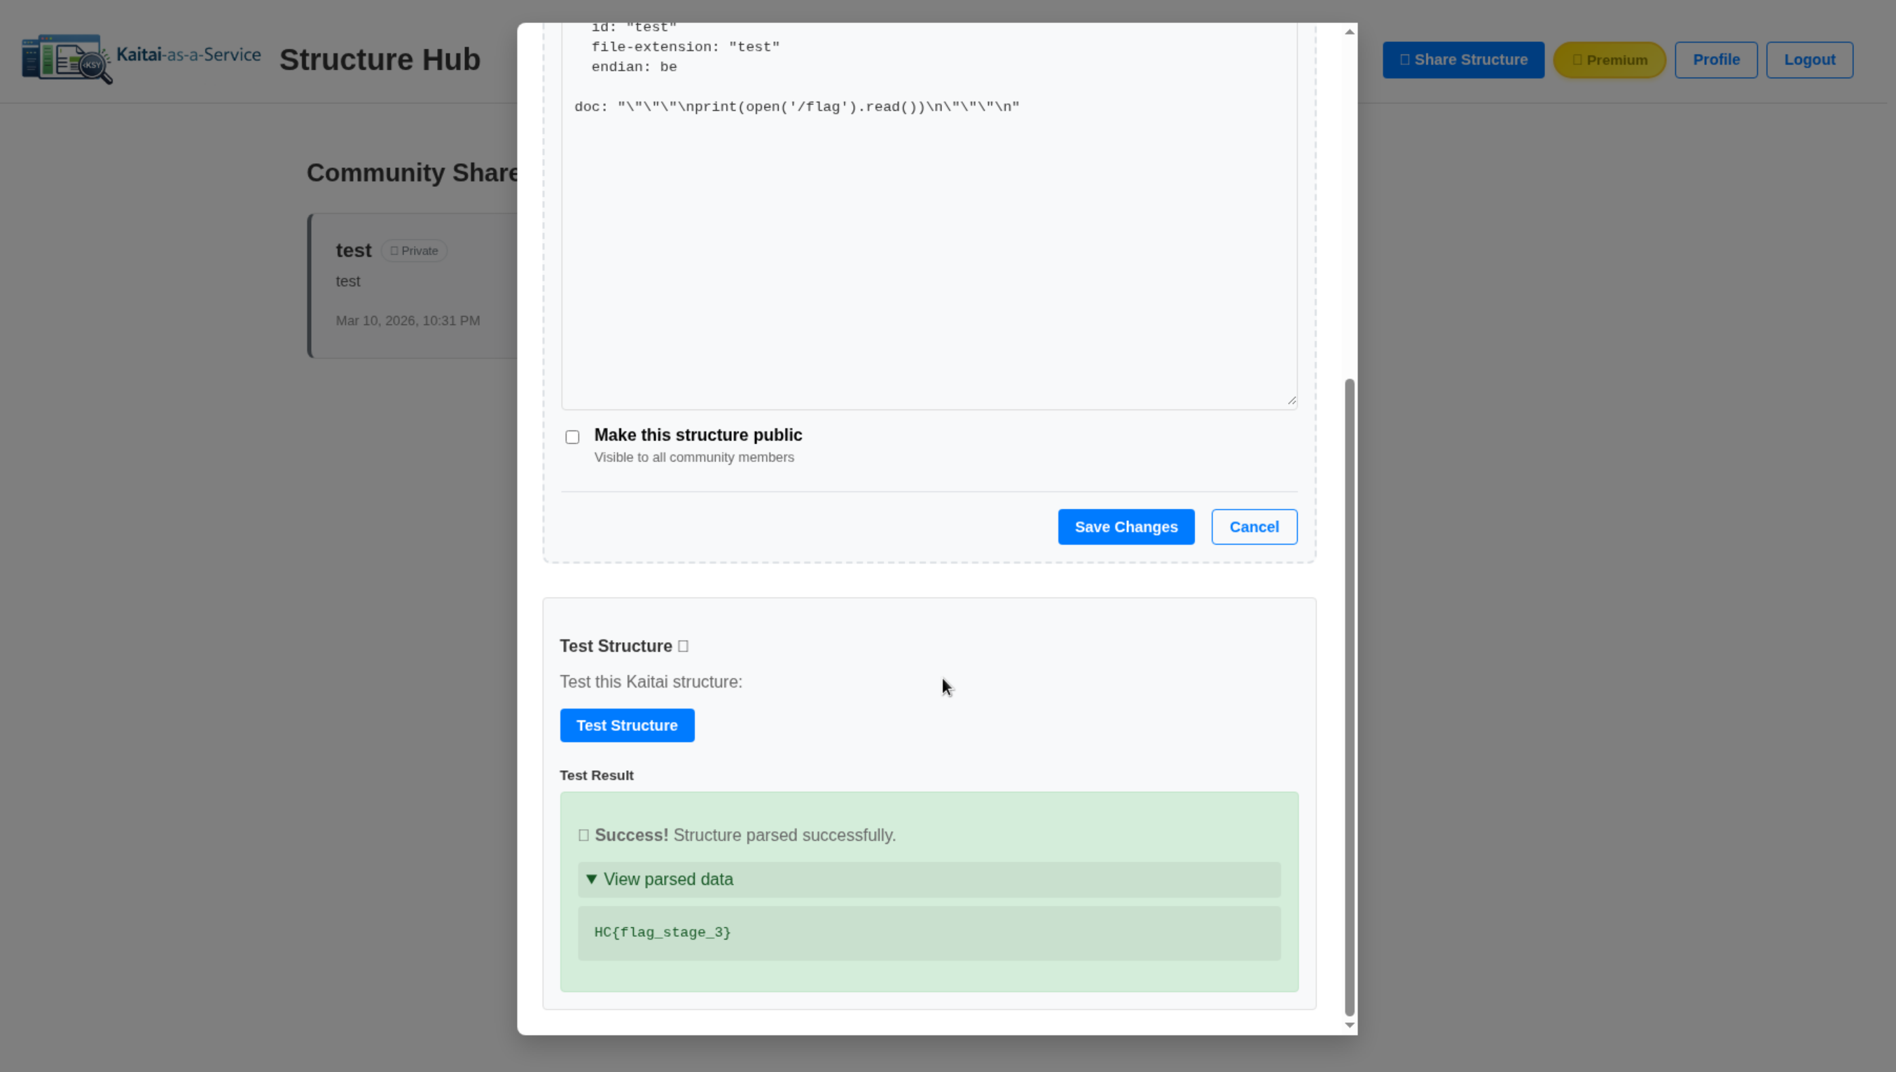Click the Private badge on test card
The width and height of the screenshot is (1896, 1072).
tap(414, 251)
